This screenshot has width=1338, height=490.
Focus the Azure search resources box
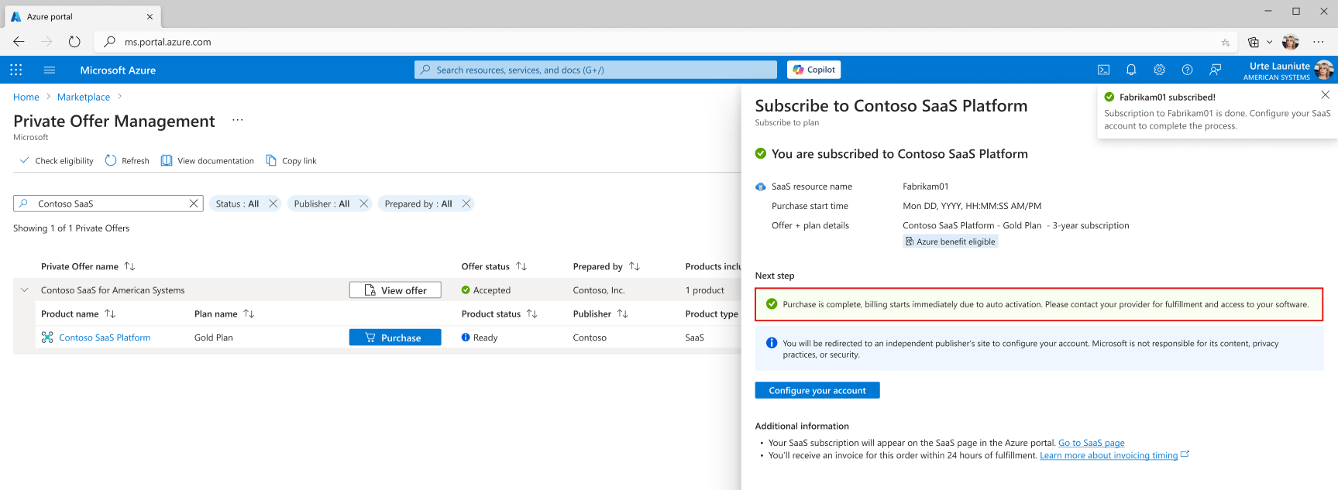click(x=596, y=70)
